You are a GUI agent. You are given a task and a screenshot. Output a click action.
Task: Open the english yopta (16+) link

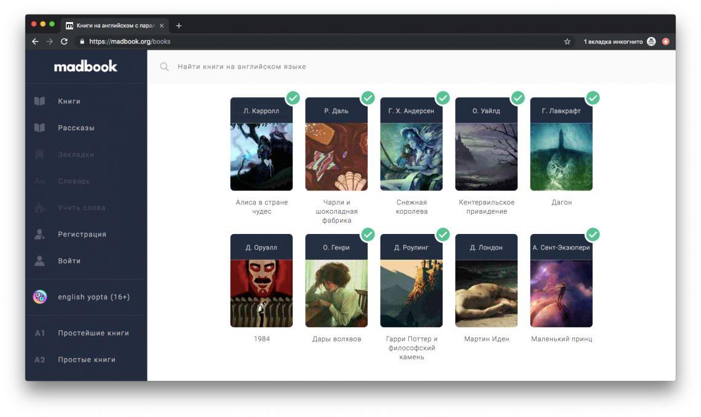point(94,297)
